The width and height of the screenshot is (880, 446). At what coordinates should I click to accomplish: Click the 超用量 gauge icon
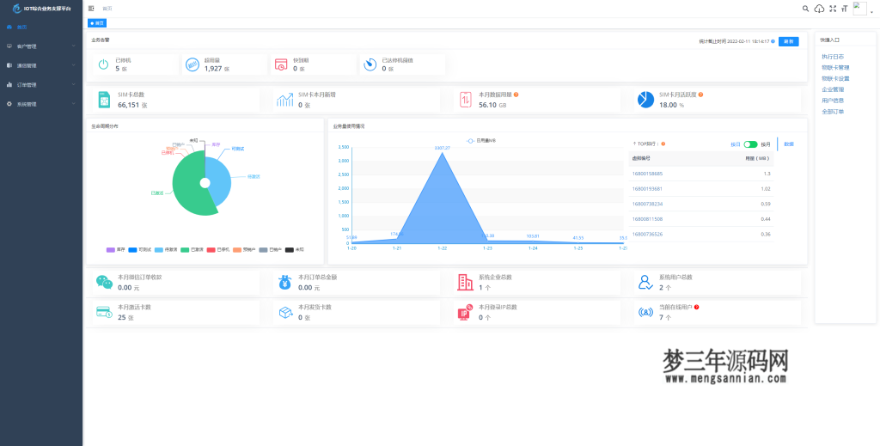192,64
